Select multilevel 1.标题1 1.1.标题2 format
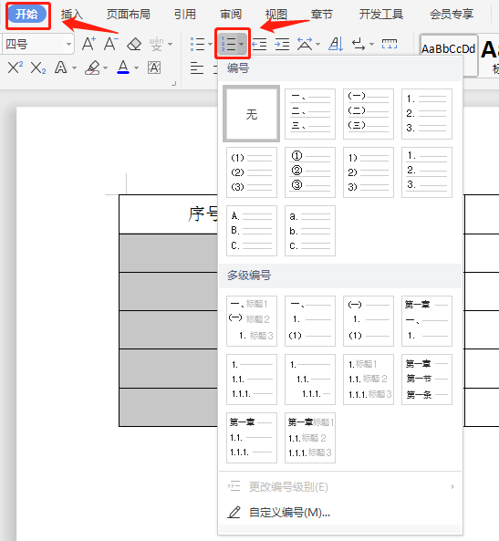The width and height of the screenshot is (499, 541). tap(369, 380)
